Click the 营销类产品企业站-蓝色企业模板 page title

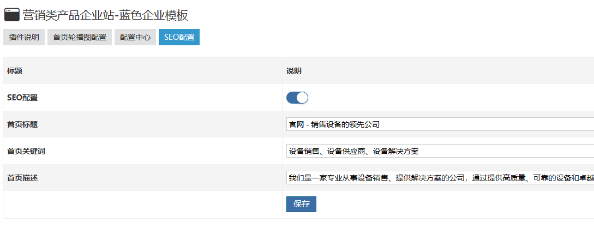105,15
